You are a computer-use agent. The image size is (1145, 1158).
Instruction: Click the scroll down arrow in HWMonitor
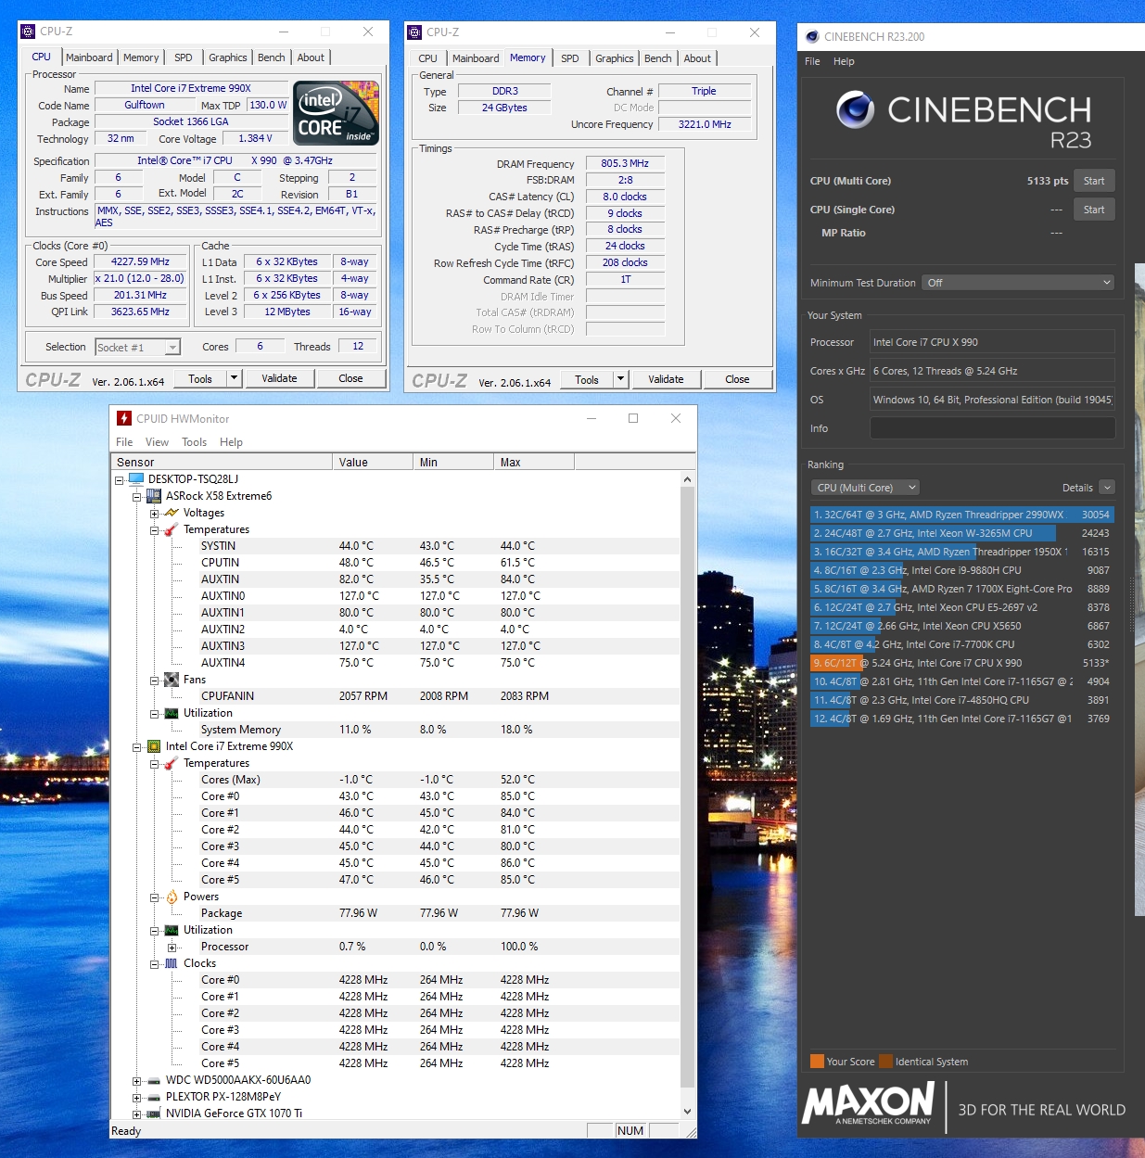[x=687, y=1111]
